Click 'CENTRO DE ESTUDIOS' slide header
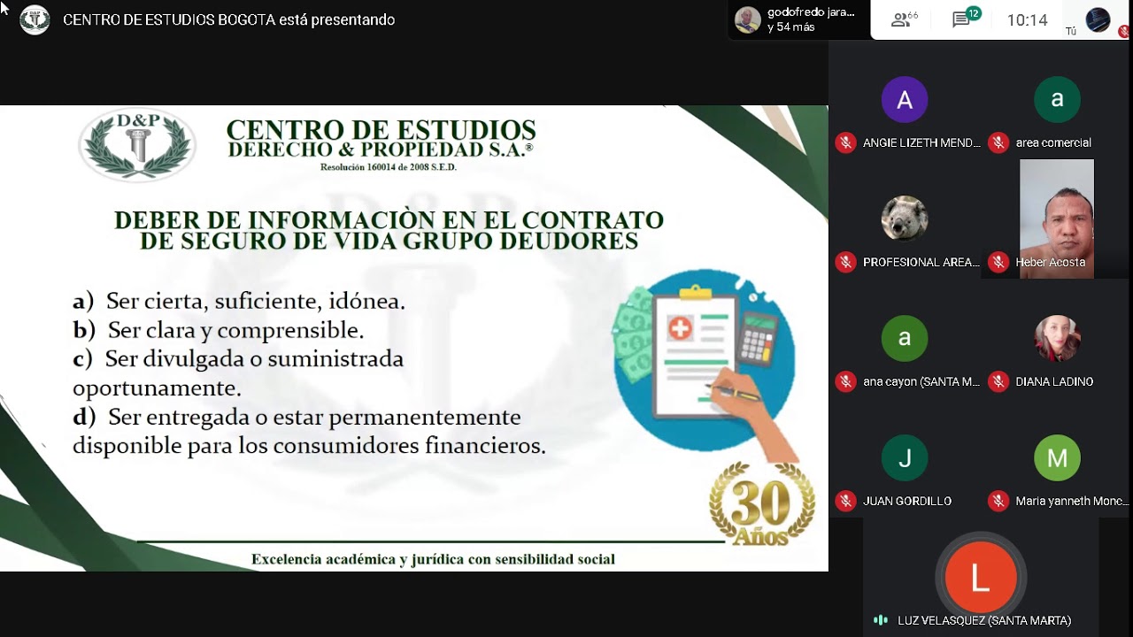The image size is (1133, 637). [382, 130]
